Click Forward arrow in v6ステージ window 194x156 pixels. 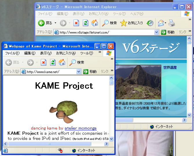[x=63, y=23]
